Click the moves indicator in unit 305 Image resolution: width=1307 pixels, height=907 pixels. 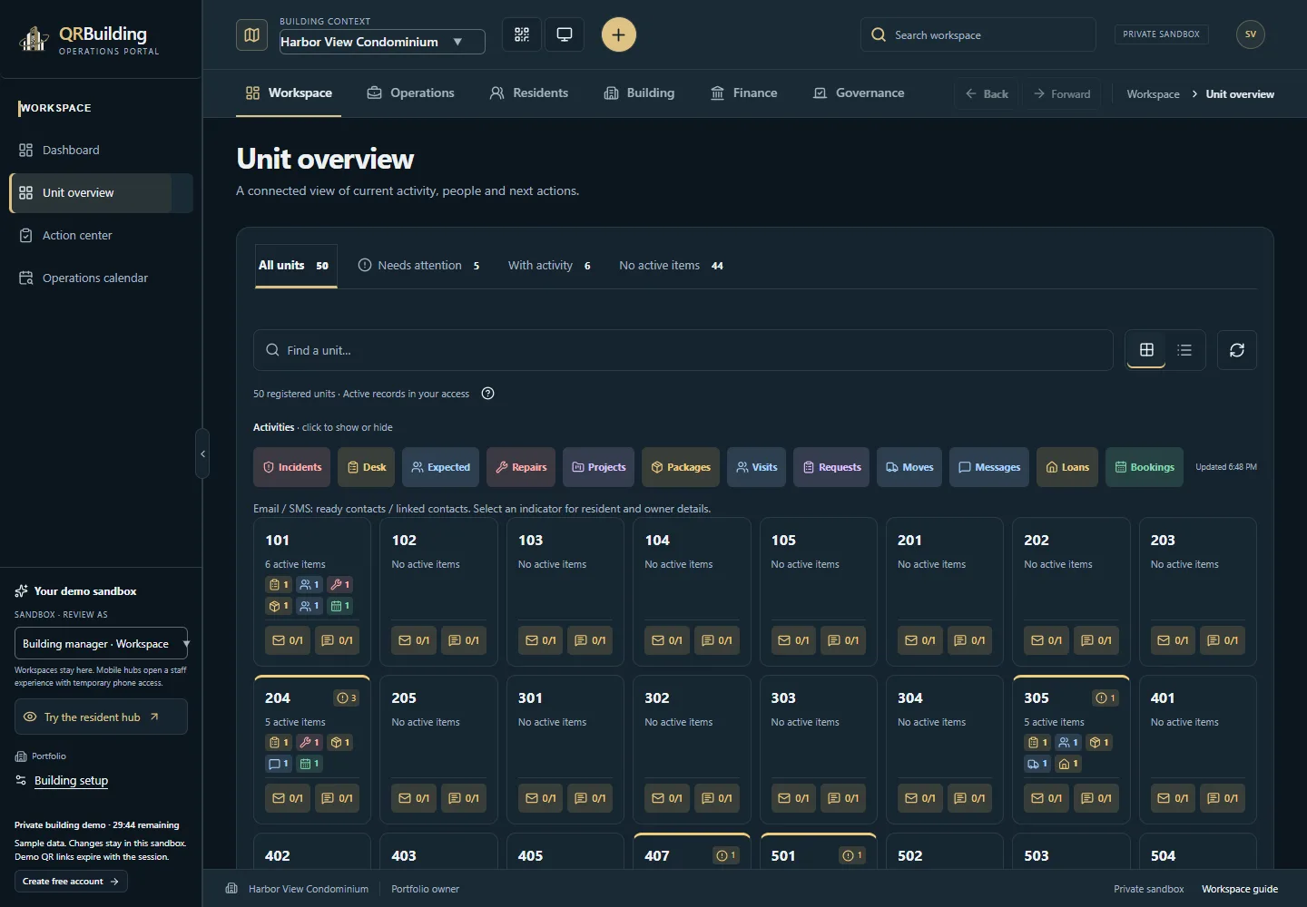tap(1037, 764)
